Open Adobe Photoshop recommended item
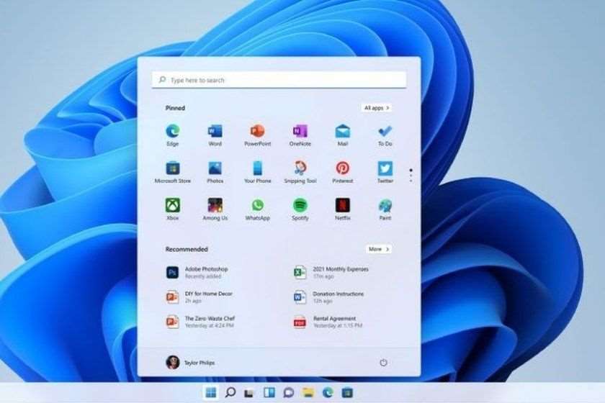Screen dimensions: 605x403 [197, 272]
